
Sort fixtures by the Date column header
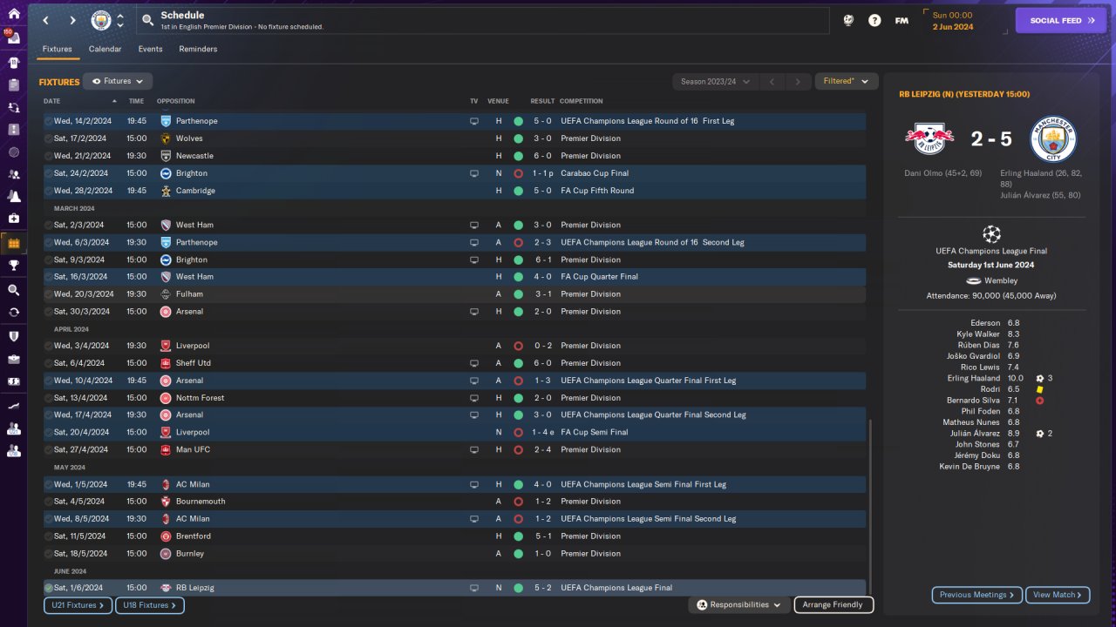coord(52,101)
